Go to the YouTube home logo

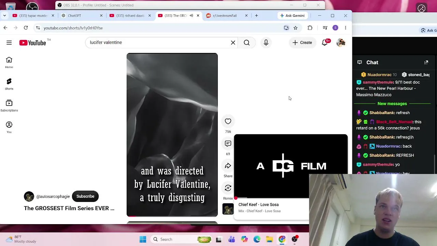[33, 43]
